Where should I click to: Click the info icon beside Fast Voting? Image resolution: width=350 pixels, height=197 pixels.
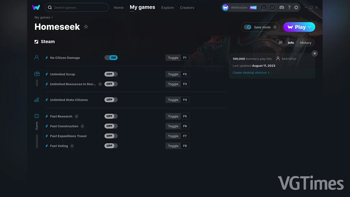pyautogui.click(x=72, y=146)
